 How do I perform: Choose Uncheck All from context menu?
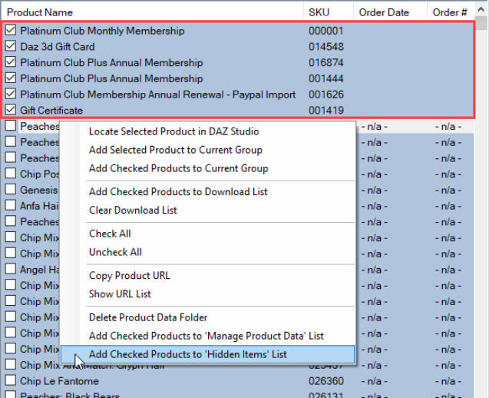click(115, 252)
